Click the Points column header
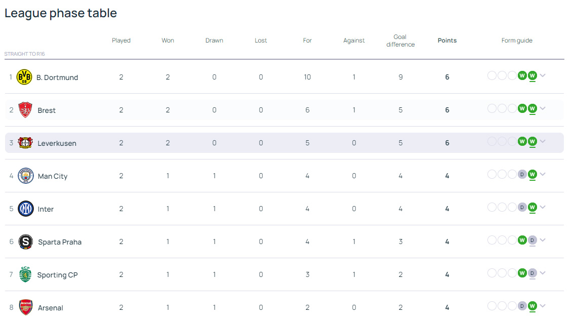The image size is (574, 321). [x=447, y=41]
